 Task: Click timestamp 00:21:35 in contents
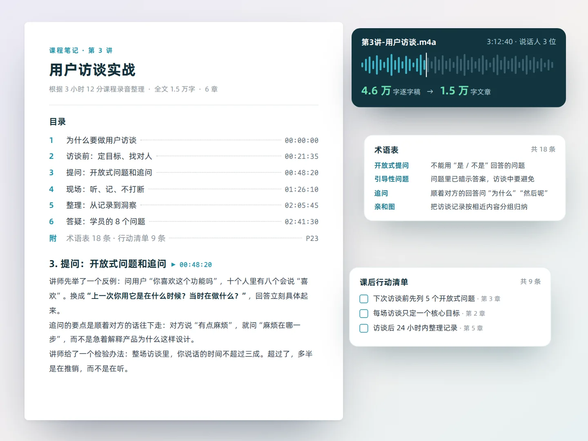pos(301,156)
